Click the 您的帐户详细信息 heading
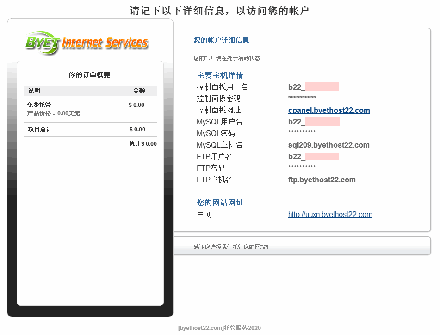Image resolution: width=440 pixels, height=335 pixels. click(221, 40)
